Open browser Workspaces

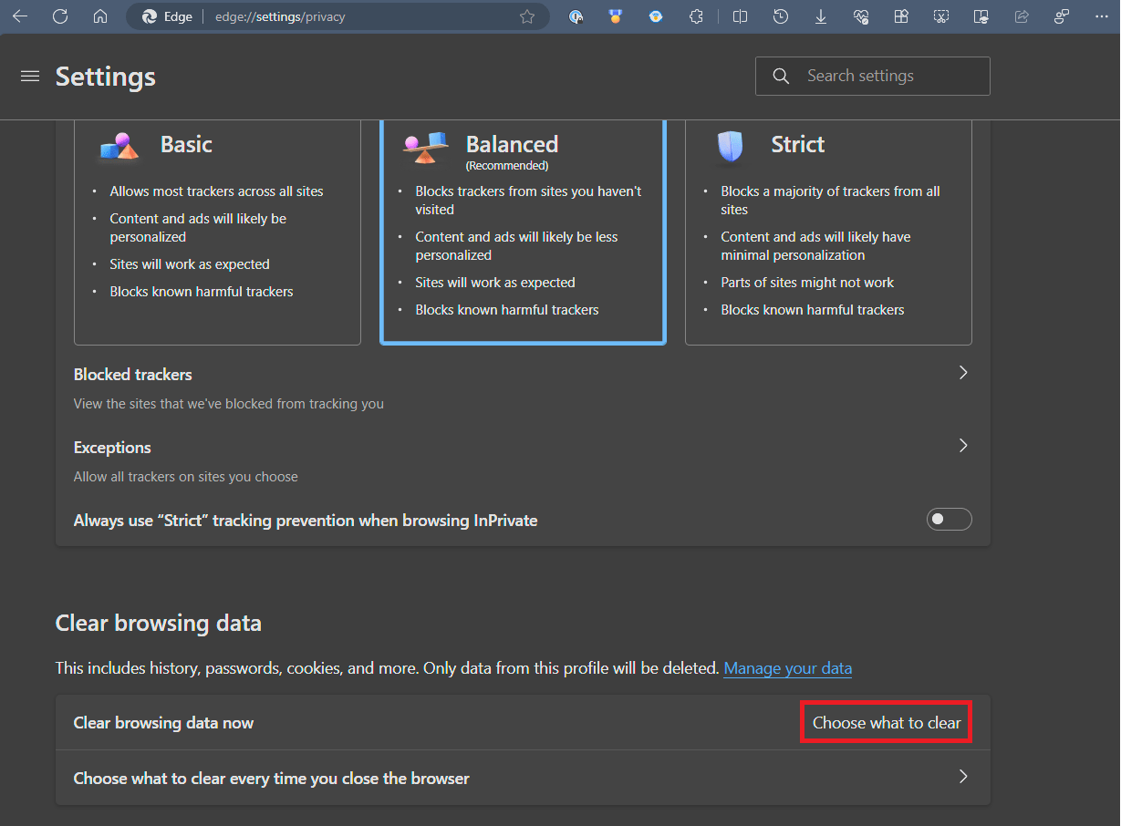pos(900,16)
